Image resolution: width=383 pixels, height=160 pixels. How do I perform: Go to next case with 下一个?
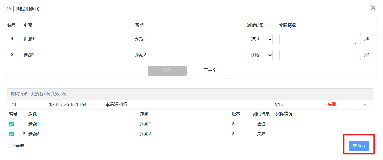point(210,71)
